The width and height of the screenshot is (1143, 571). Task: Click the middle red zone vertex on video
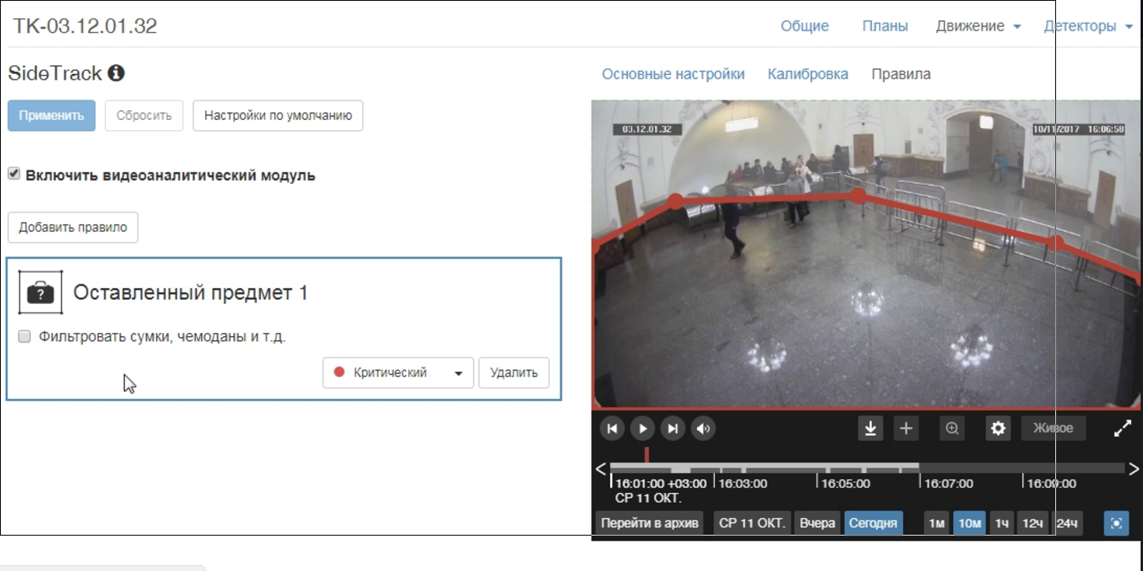[859, 195]
